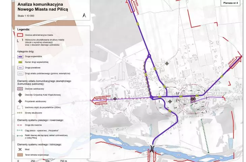Click the Elementy systemu pieszego i rowerowego heading
Screen dimensions: 246x162
[40, 120]
